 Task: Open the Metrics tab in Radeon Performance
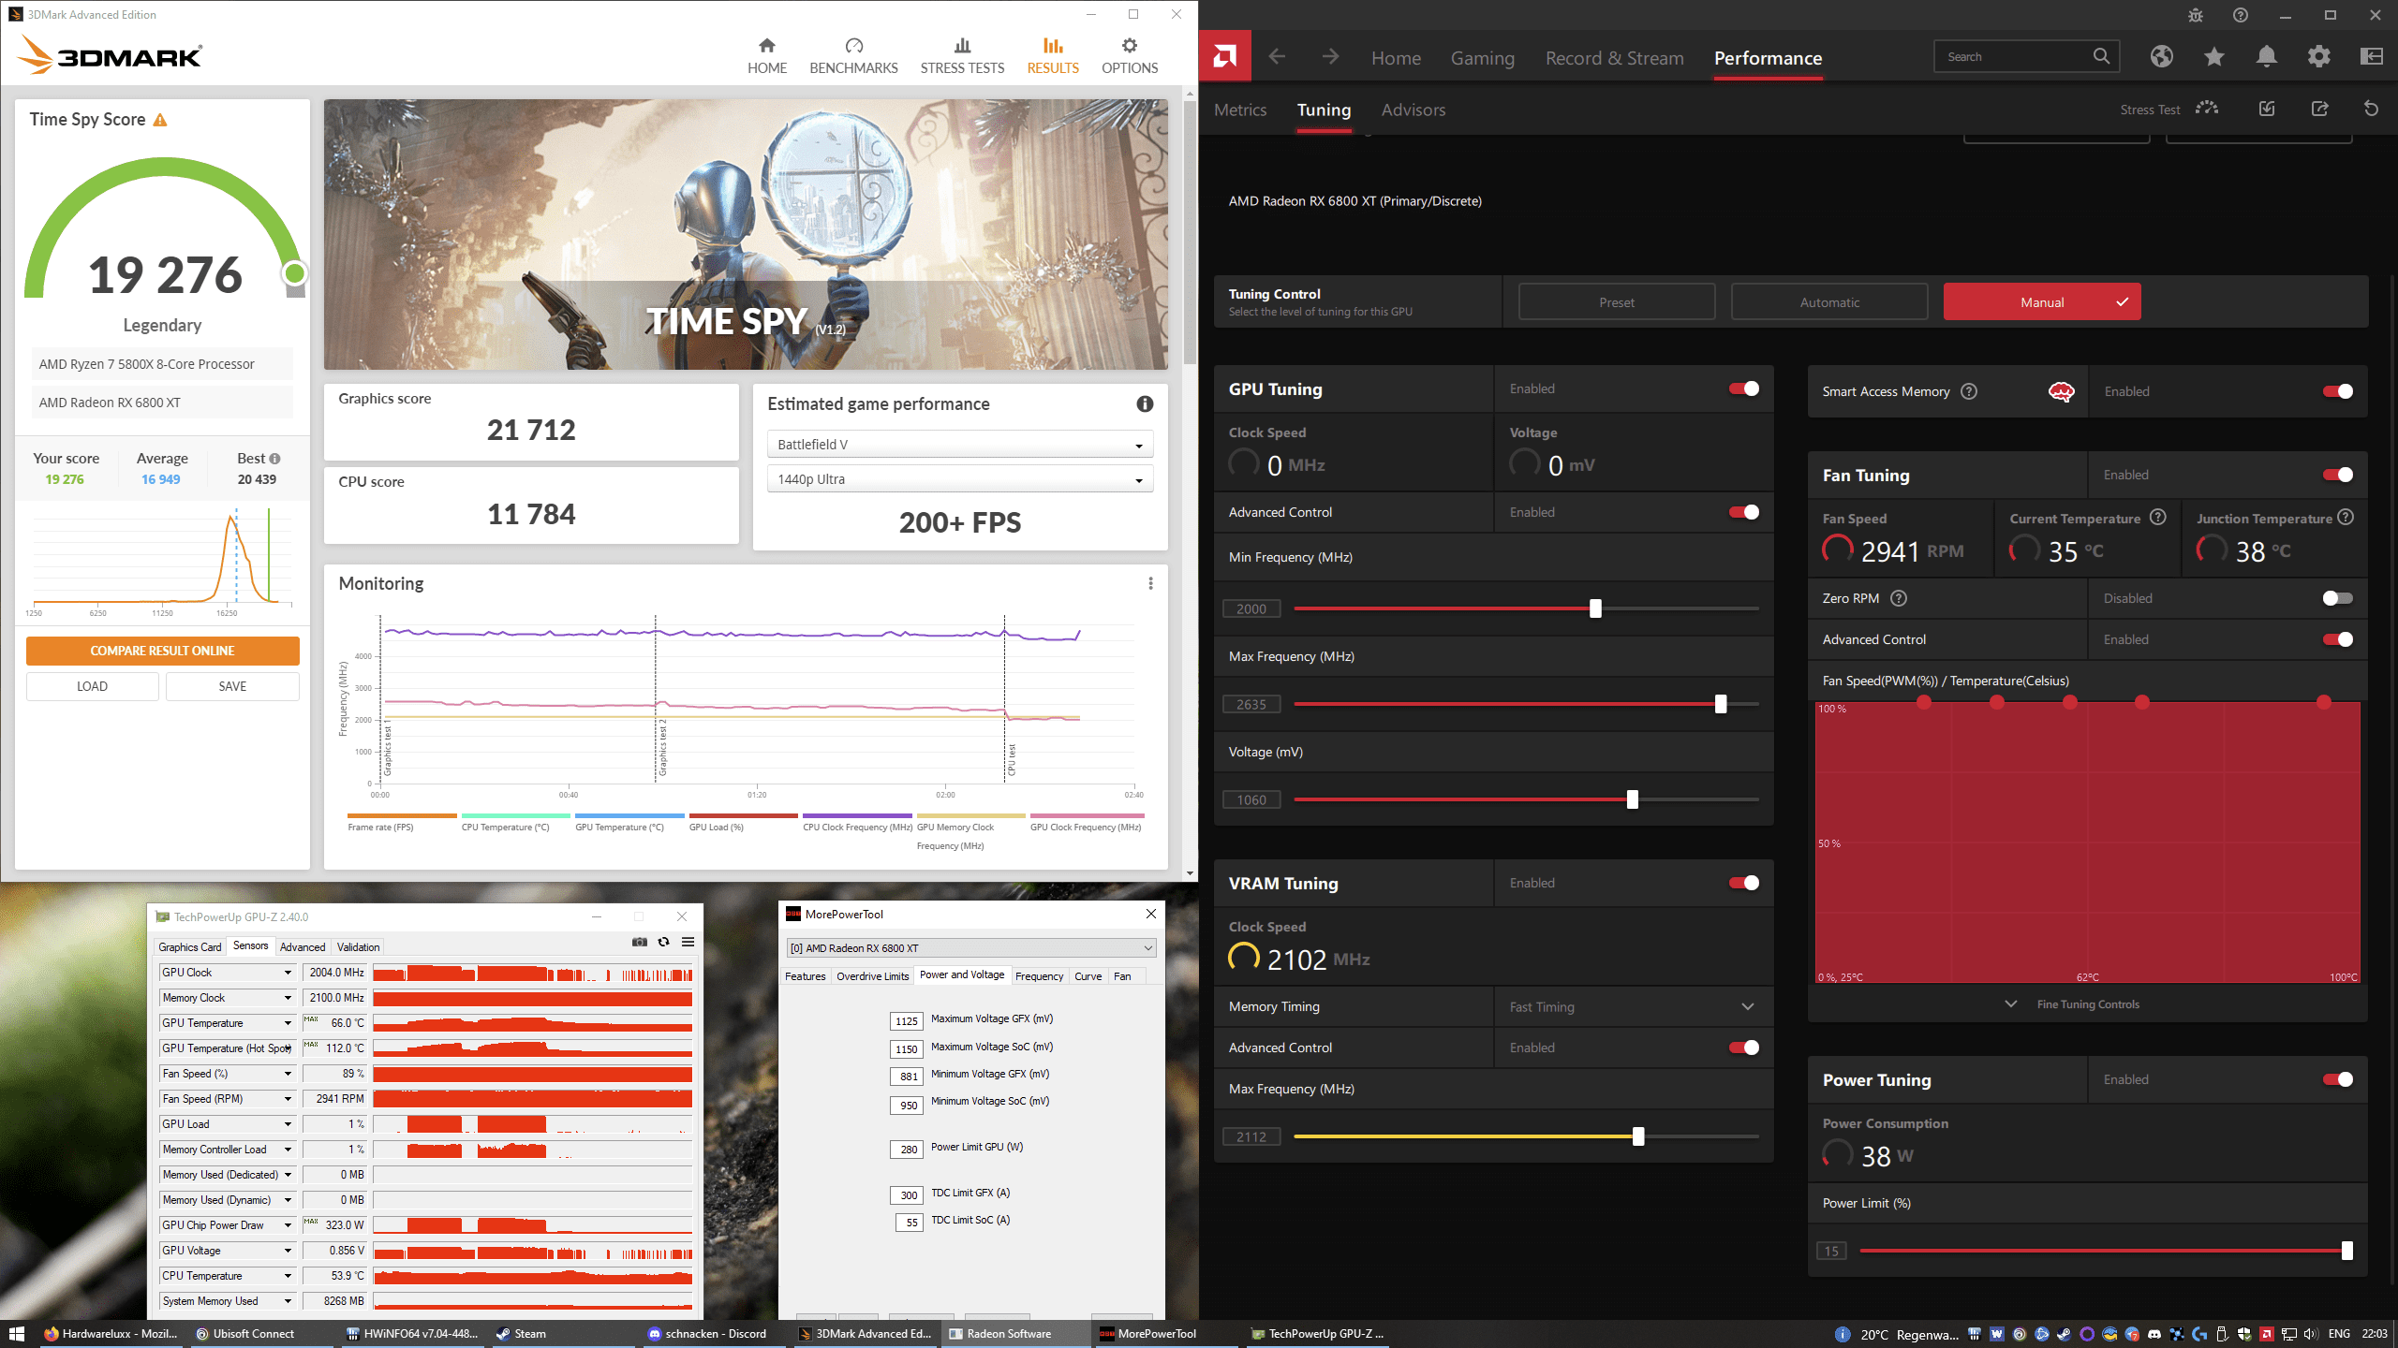[x=1240, y=110]
